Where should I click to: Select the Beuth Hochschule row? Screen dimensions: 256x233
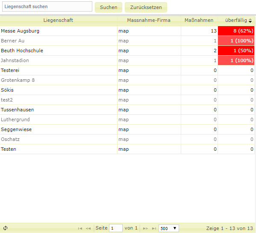click(127, 51)
